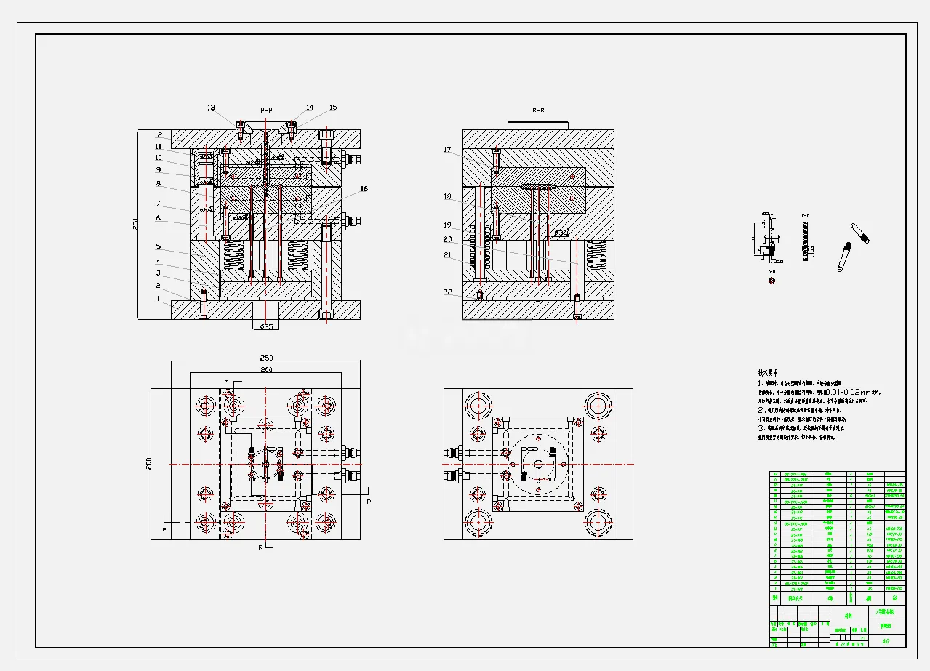Click the ø35 diameter dimension
The height and width of the screenshot is (671, 930).
pyautogui.click(x=266, y=327)
